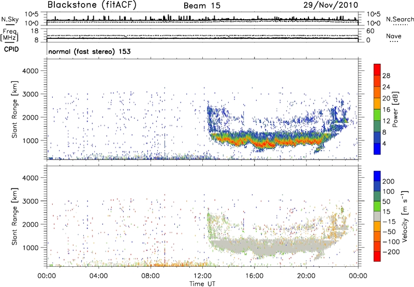This screenshot has height=287, width=414.
Task: Click the "16:00" time tick label
Action: (254, 276)
